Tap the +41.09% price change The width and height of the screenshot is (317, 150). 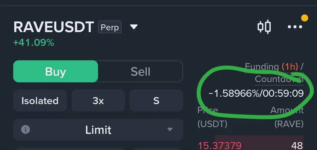34,43
